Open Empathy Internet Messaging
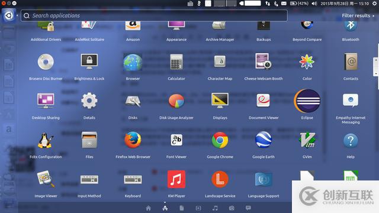This screenshot has width=379, height=213. click(x=351, y=100)
